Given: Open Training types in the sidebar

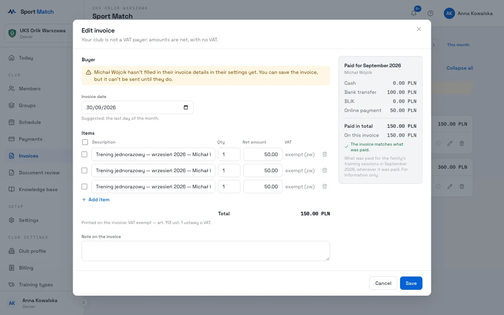Looking at the screenshot, I should (x=42, y=285).
